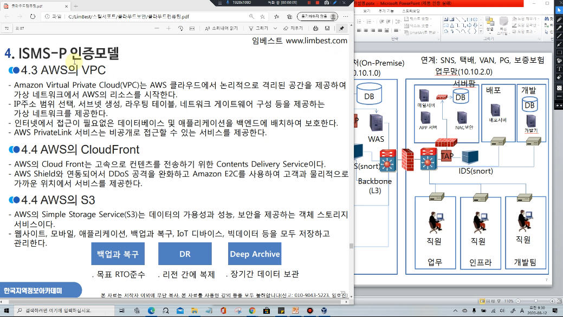The width and height of the screenshot is (563, 317).
Task: Click the browser profile sync button
Action: pyautogui.click(x=318, y=16)
